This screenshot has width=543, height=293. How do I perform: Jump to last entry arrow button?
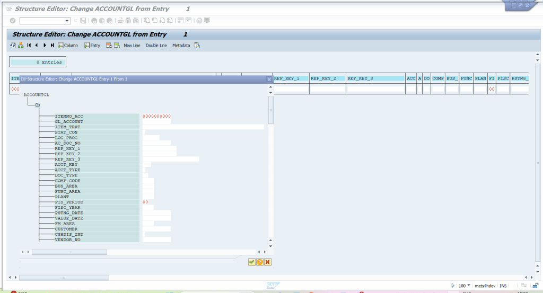(x=52, y=46)
